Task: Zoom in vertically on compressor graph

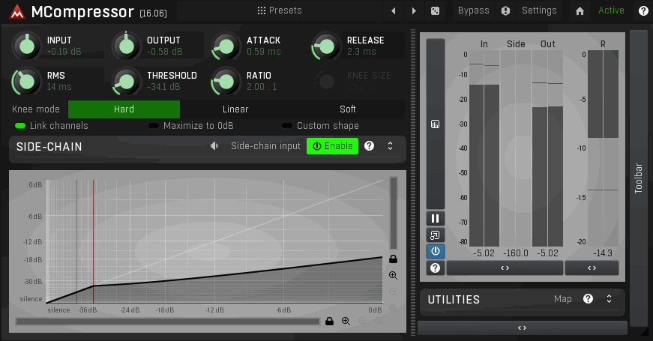Action: pos(393,275)
